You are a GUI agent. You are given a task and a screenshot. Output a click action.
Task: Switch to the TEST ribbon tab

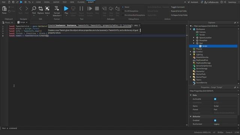click(64, 2)
